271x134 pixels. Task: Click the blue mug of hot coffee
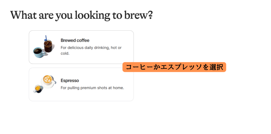[x=38, y=53]
